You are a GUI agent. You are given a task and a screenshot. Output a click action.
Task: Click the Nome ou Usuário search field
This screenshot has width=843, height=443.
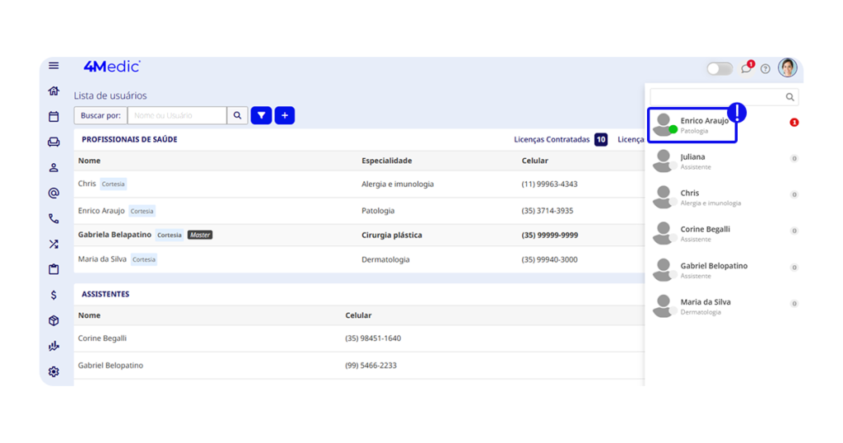(176, 116)
